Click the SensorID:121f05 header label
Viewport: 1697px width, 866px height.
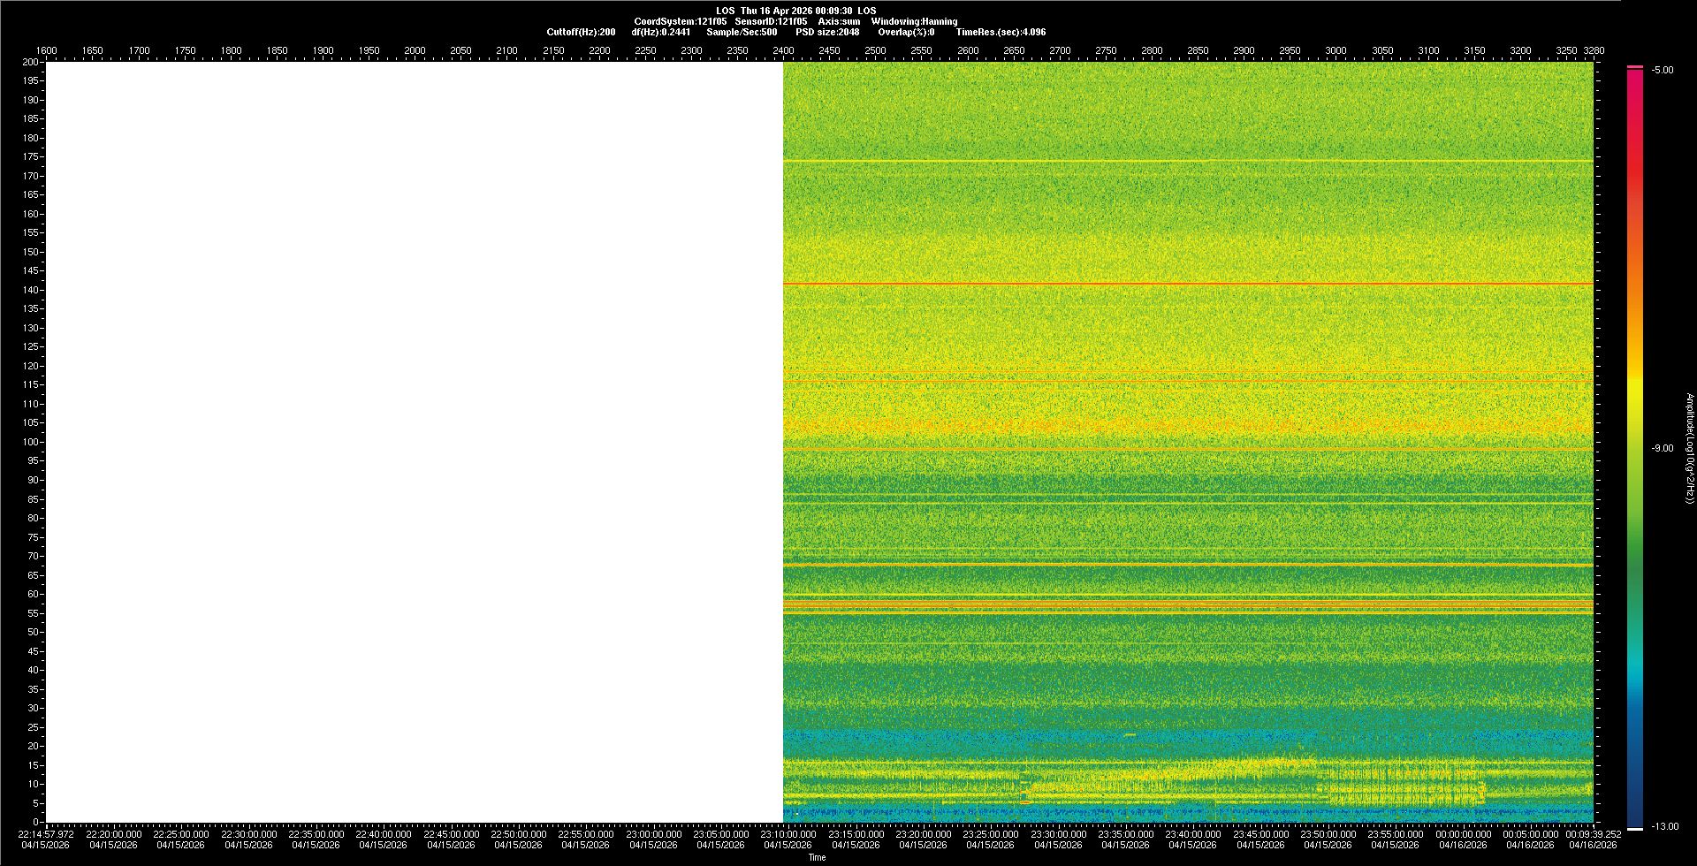tap(771, 21)
